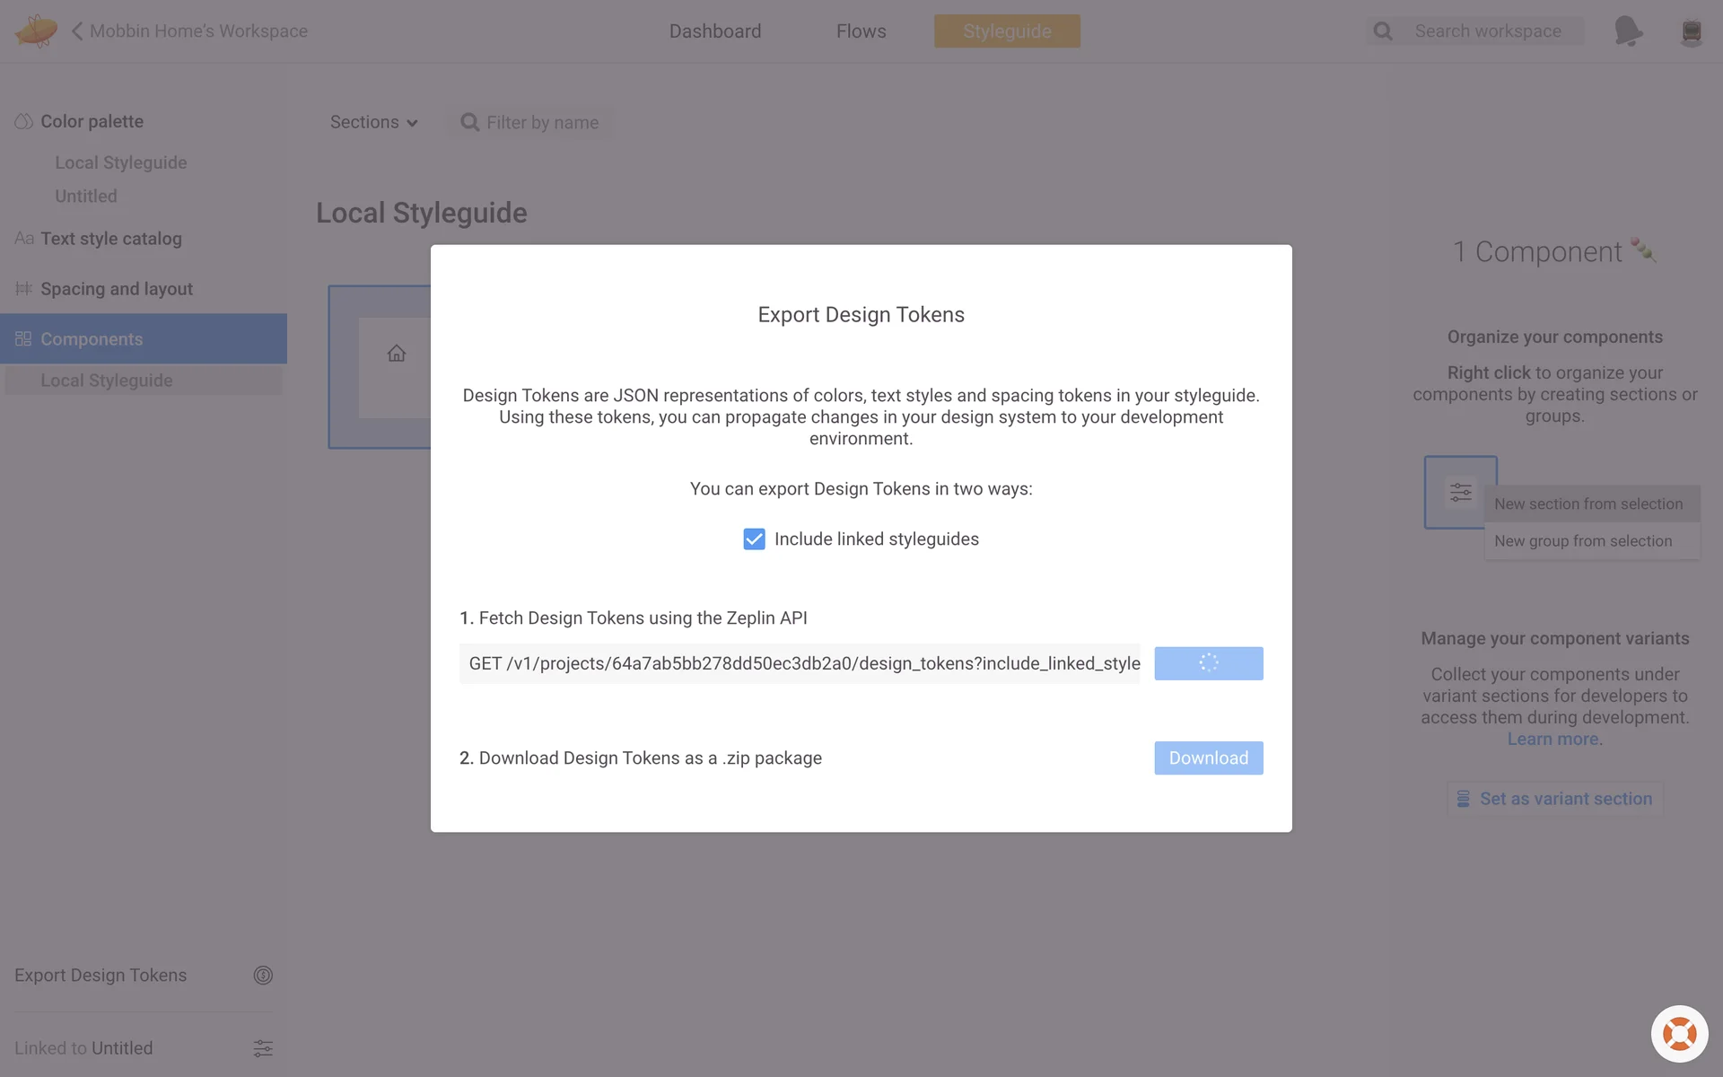This screenshot has height=1077, width=1723.
Task: Expand the Sections dropdown
Action: [373, 122]
